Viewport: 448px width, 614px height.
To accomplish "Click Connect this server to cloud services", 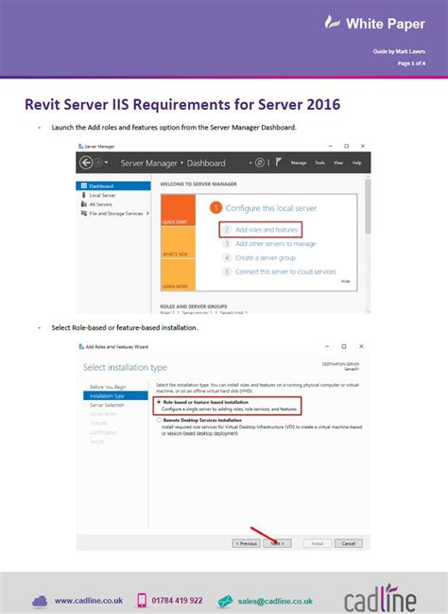I will tap(285, 272).
